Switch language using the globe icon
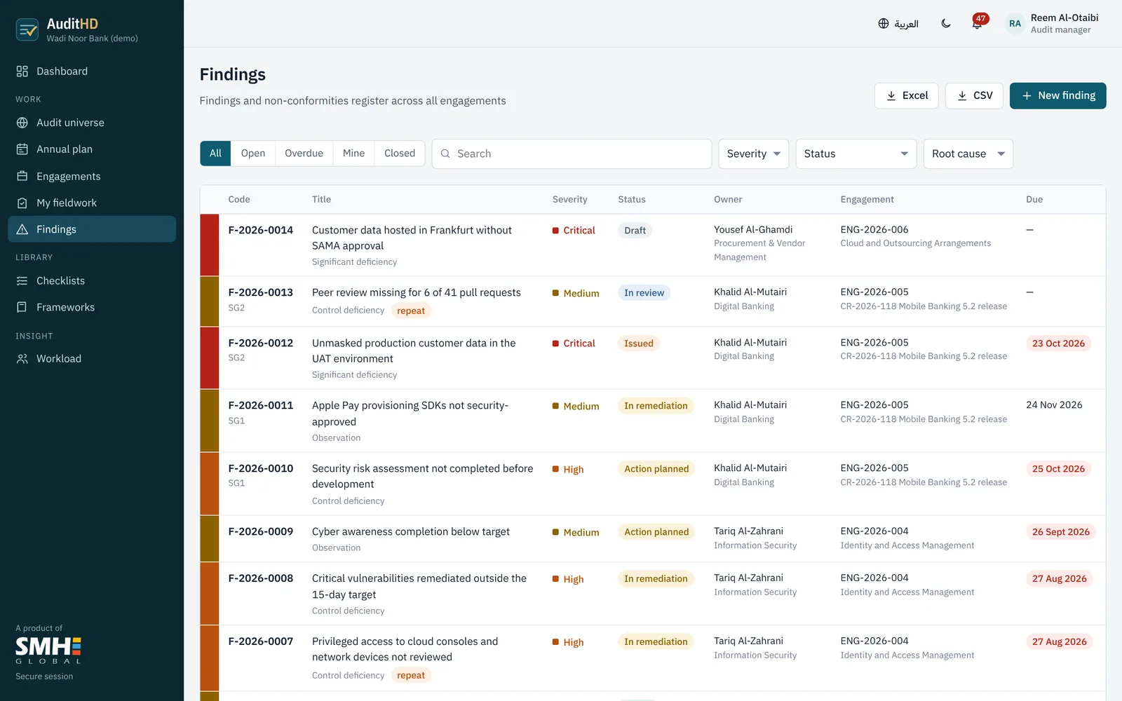Screen dimensions: 1122x701 [884, 24]
